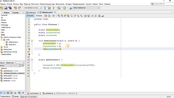Select getDistance() in Navigator list

pos(11,71)
